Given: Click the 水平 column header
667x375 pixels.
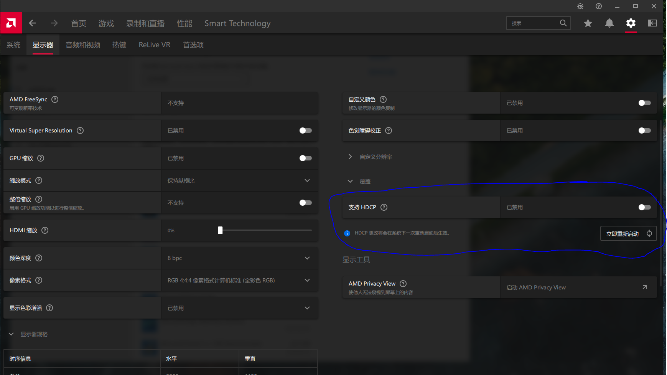Looking at the screenshot, I should (171, 359).
